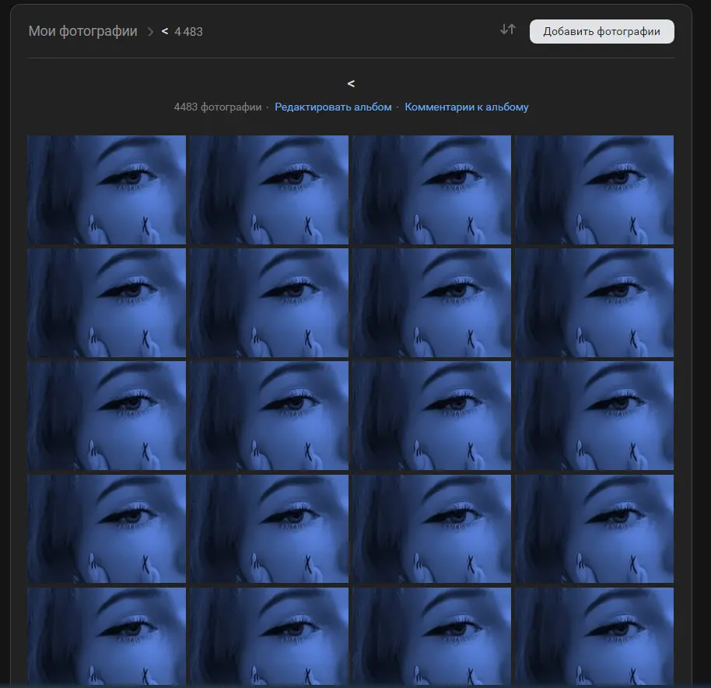Click the "4 483" counter in the breadcrumb
Viewport: 711px width, 688px height.
point(188,32)
